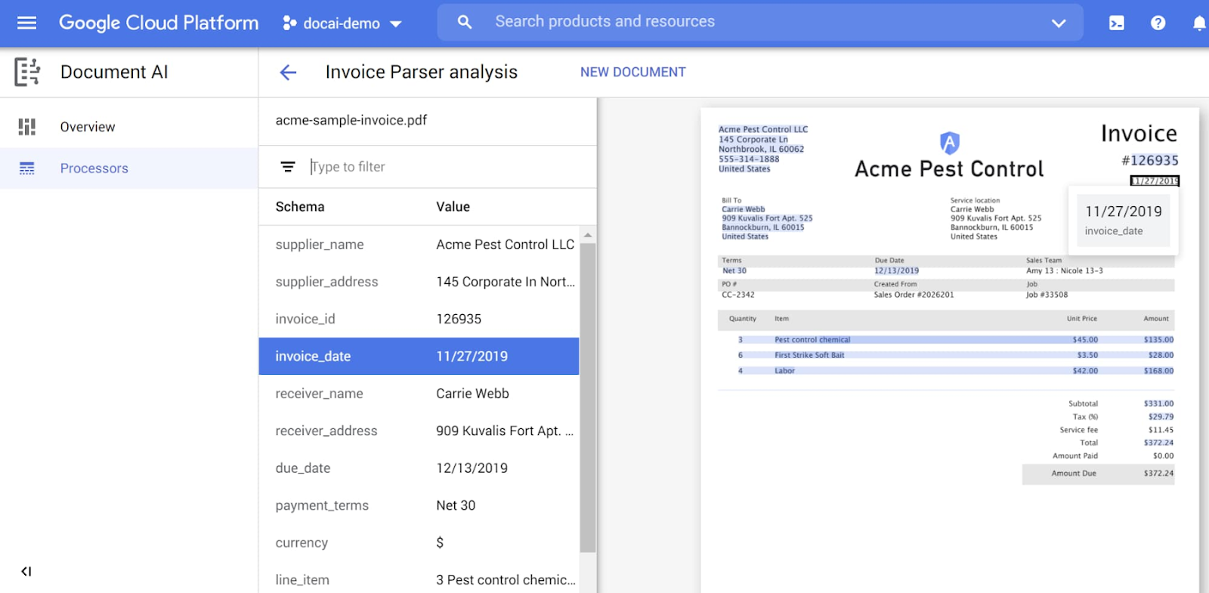Select the supplier_address row
The image size is (1209, 593).
pos(419,282)
